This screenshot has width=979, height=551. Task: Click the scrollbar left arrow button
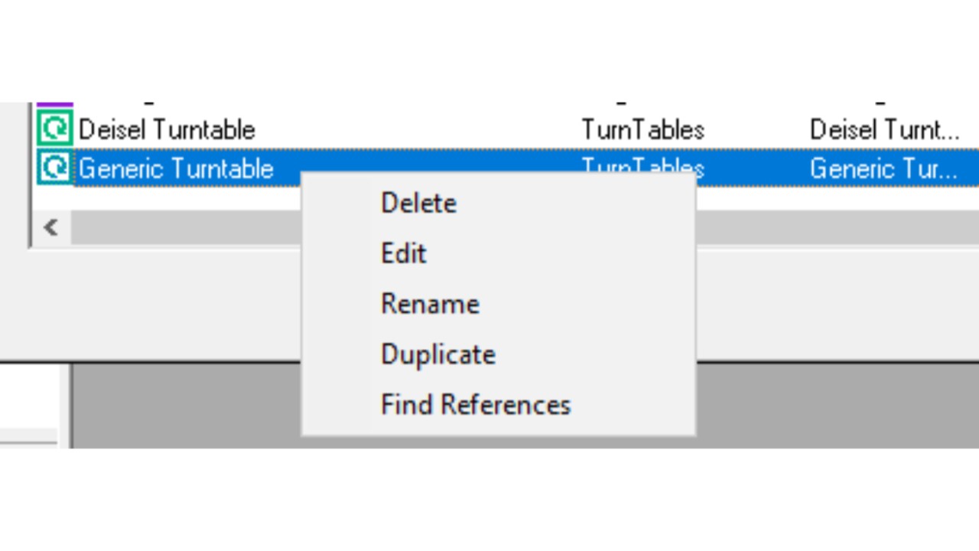pyautogui.click(x=51, y=227)
